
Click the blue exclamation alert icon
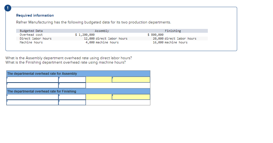click(x=8, y=8)
